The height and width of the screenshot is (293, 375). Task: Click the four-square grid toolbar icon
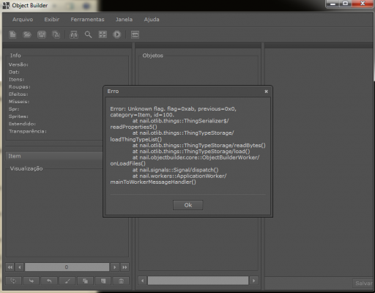[x=103, y=34]
